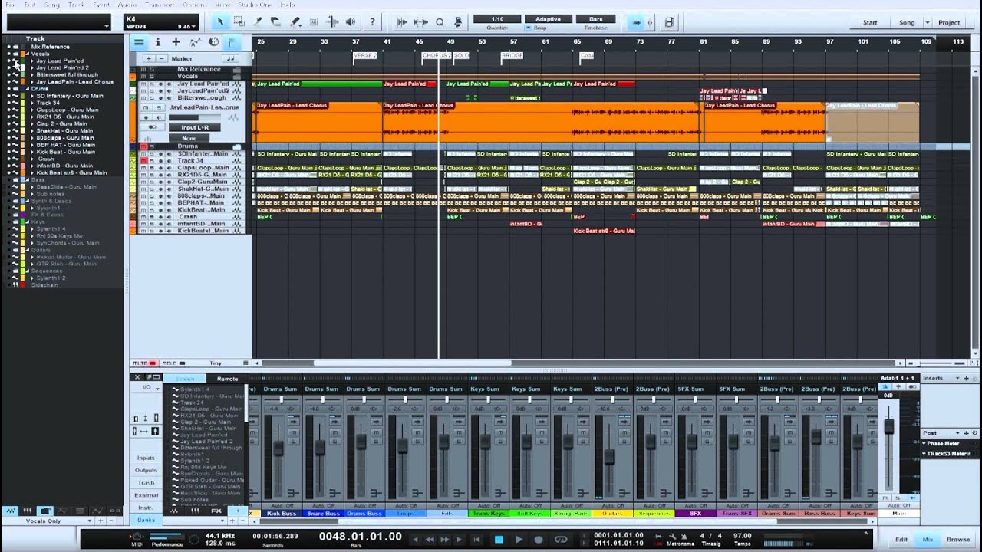Solo the Jay Lead Pain'ed track
The image size is (982, 552).
point(151,84)
